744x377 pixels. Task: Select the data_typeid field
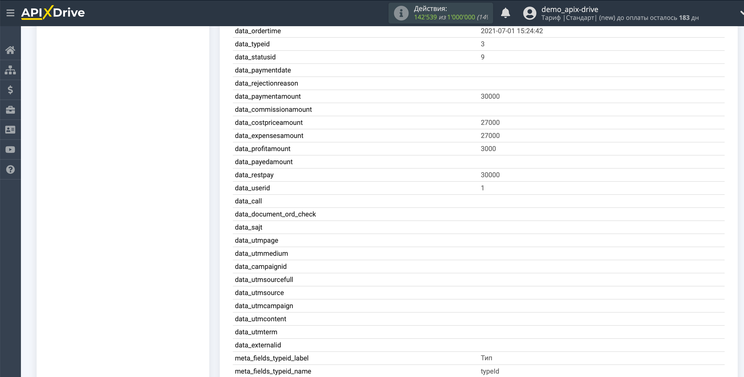pyautogui.click(x=252, y=44)
